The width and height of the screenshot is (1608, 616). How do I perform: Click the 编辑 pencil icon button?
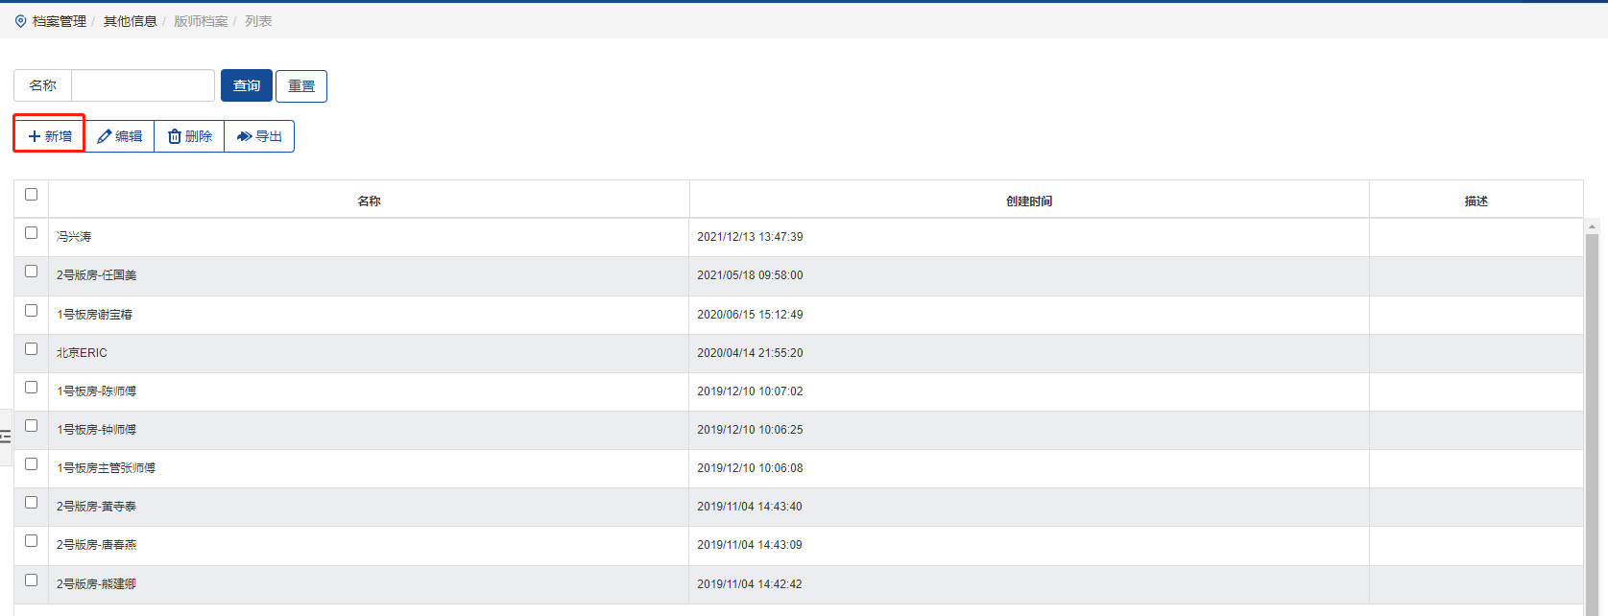[x=120, y=136]
